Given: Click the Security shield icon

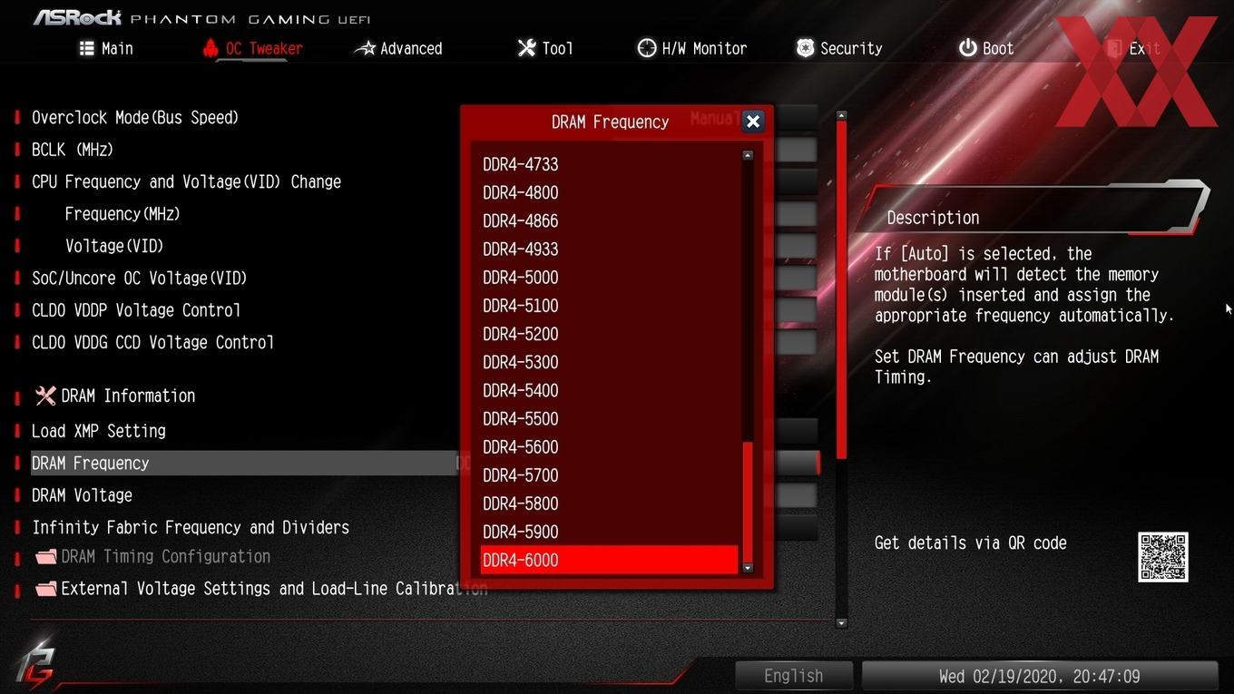Looking at the screenshot, I should point(805,48).
